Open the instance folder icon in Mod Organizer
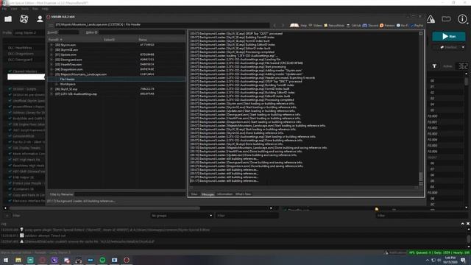 [x=8, y=19]
